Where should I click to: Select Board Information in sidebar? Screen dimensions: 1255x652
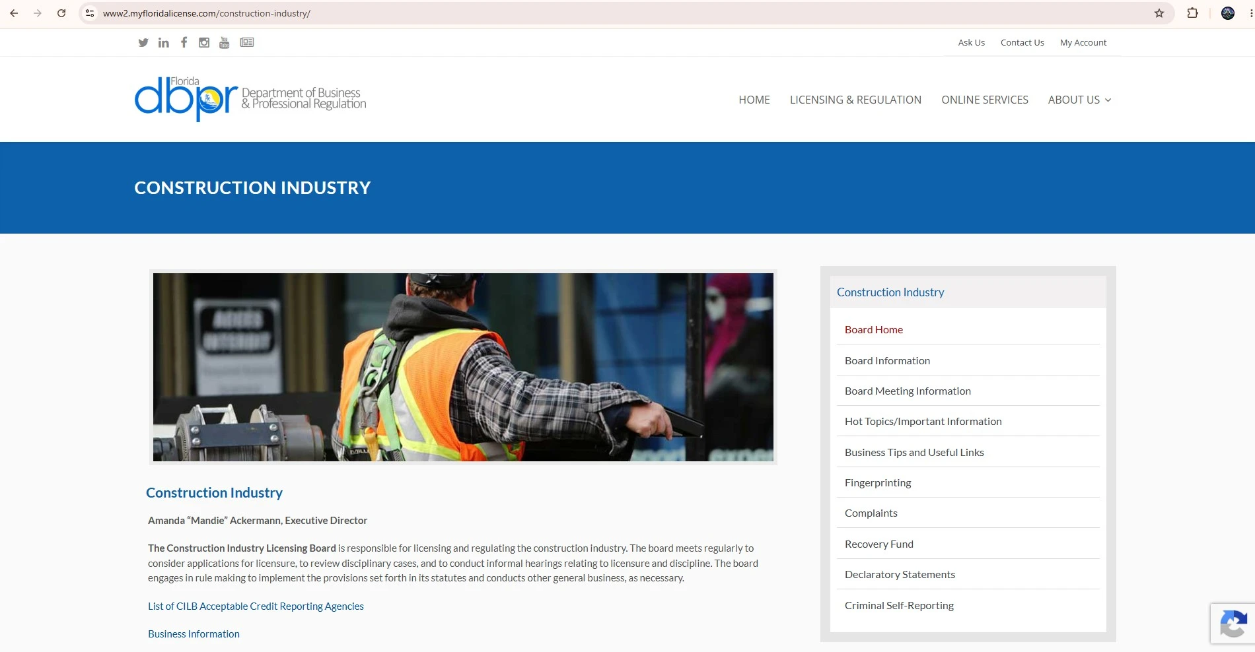(x=887, y=360)
